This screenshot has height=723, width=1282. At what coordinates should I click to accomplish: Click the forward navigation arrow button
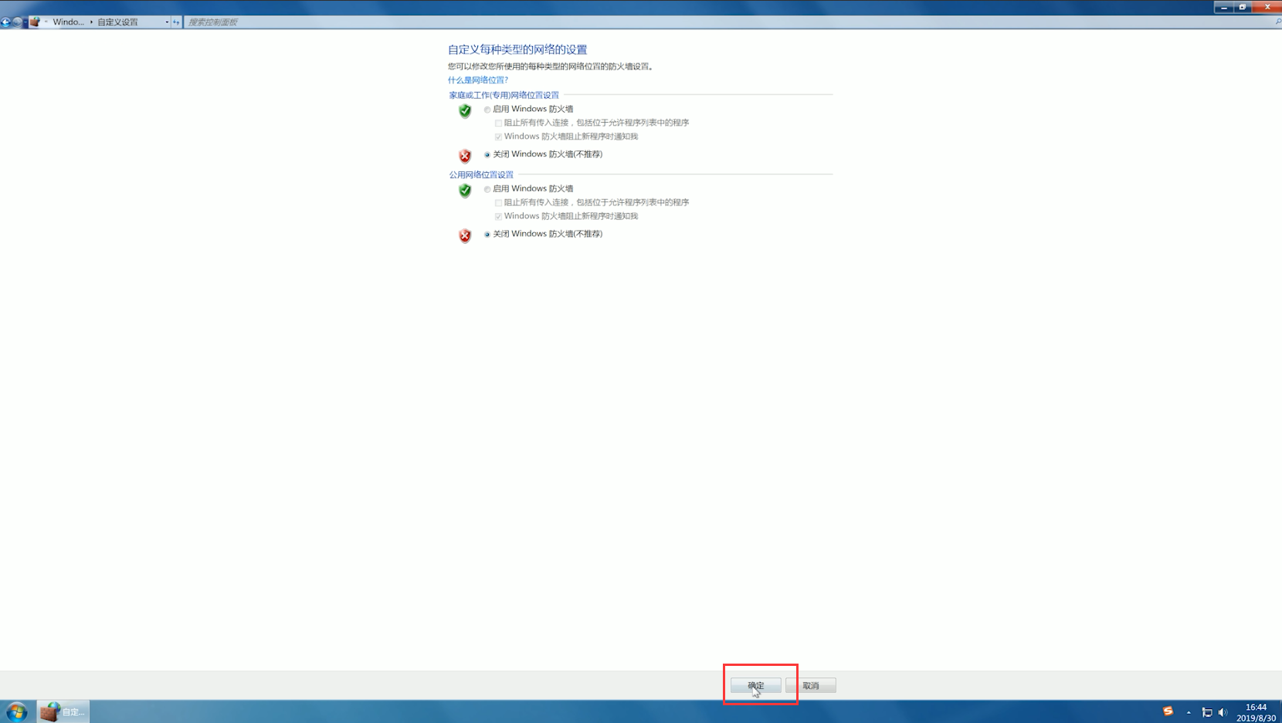(x=17, y=22)
